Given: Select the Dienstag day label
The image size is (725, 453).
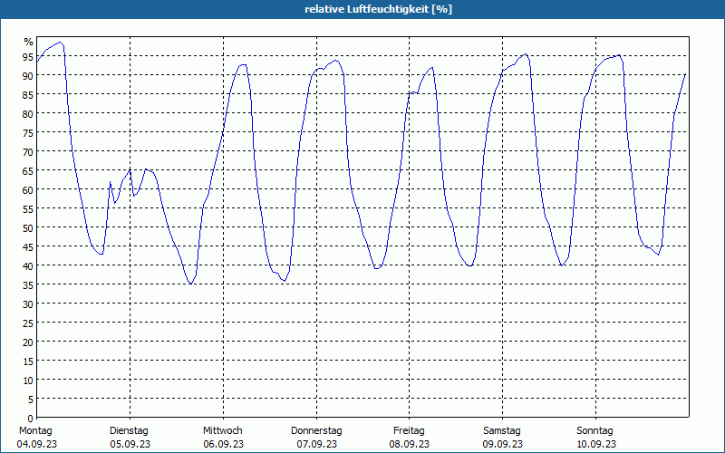Looking at the screenshot, I should pos(129,430).
